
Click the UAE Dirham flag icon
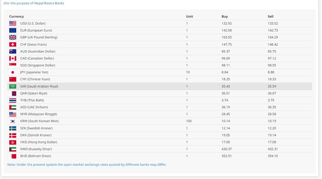click(13, 107)
